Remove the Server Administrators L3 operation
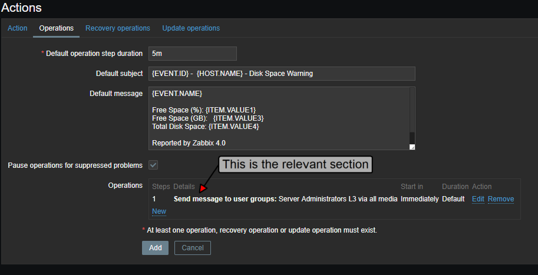The image size is (538, 275). coord(501,199)
